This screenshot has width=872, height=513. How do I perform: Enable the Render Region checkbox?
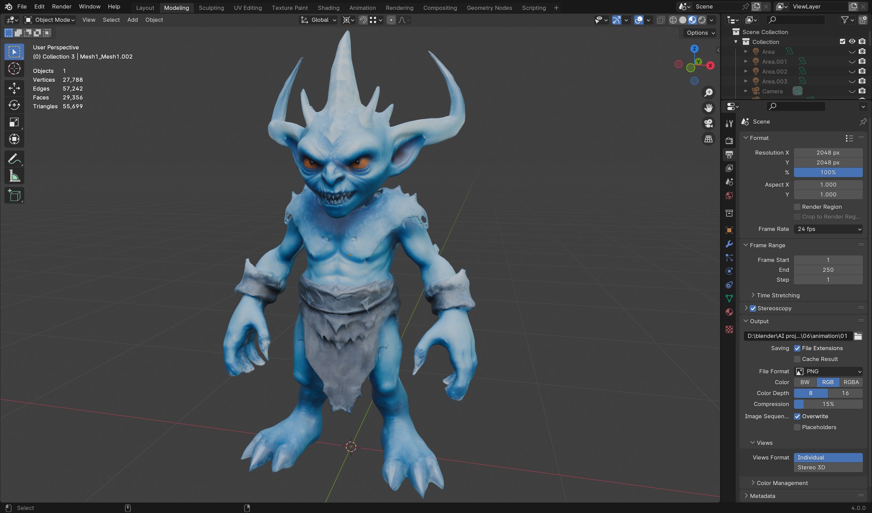click(797, 207)
